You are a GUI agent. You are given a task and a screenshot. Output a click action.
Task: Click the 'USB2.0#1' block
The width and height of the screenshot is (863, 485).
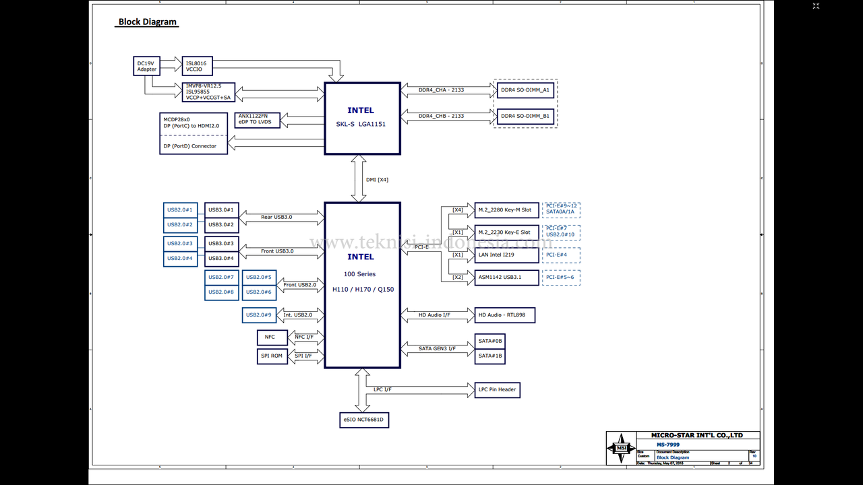[180, 210]
